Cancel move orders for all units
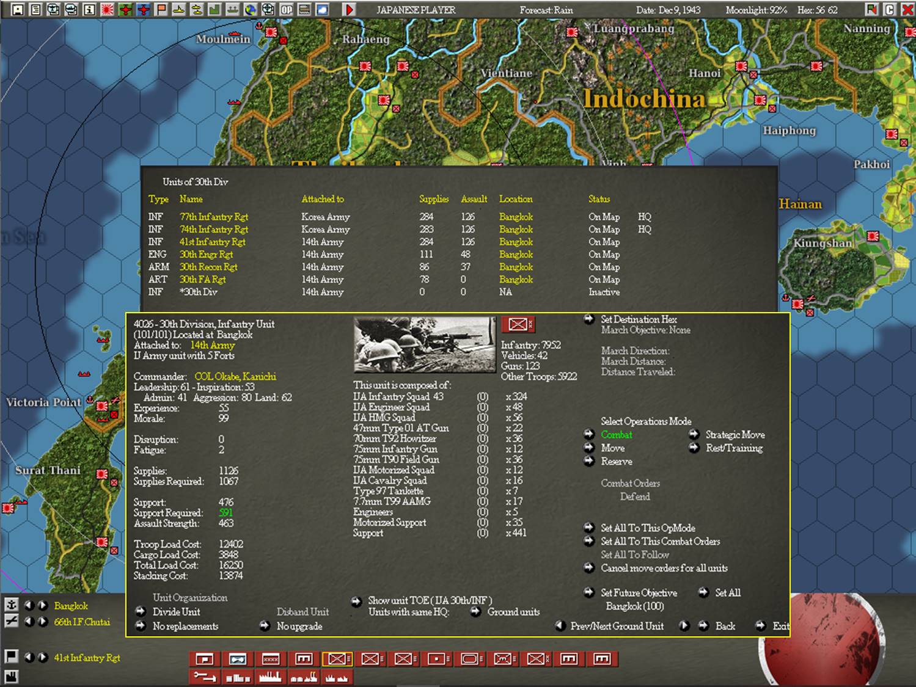916x687 pixels. pos(664,569)
